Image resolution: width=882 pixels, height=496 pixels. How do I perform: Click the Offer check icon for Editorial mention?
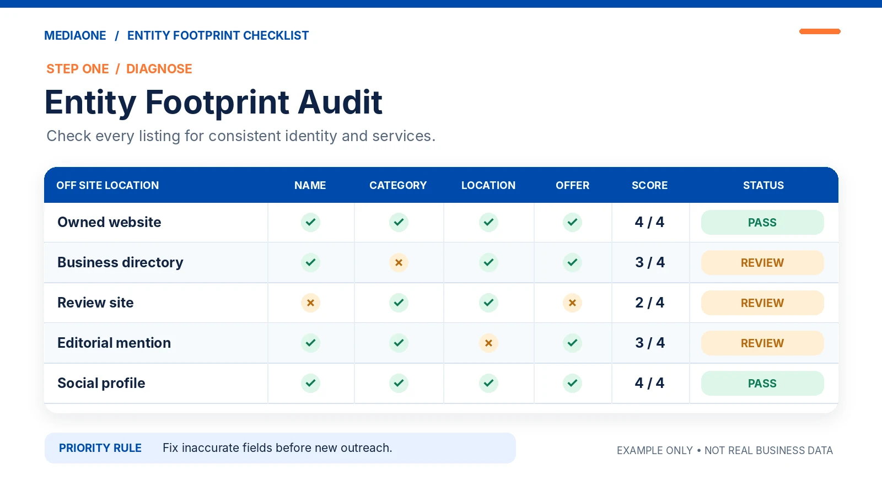(572, 343)
